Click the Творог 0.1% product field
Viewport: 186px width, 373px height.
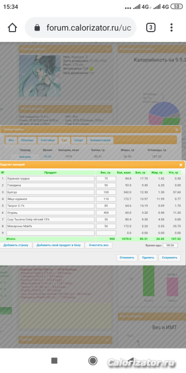click(50, 206)
